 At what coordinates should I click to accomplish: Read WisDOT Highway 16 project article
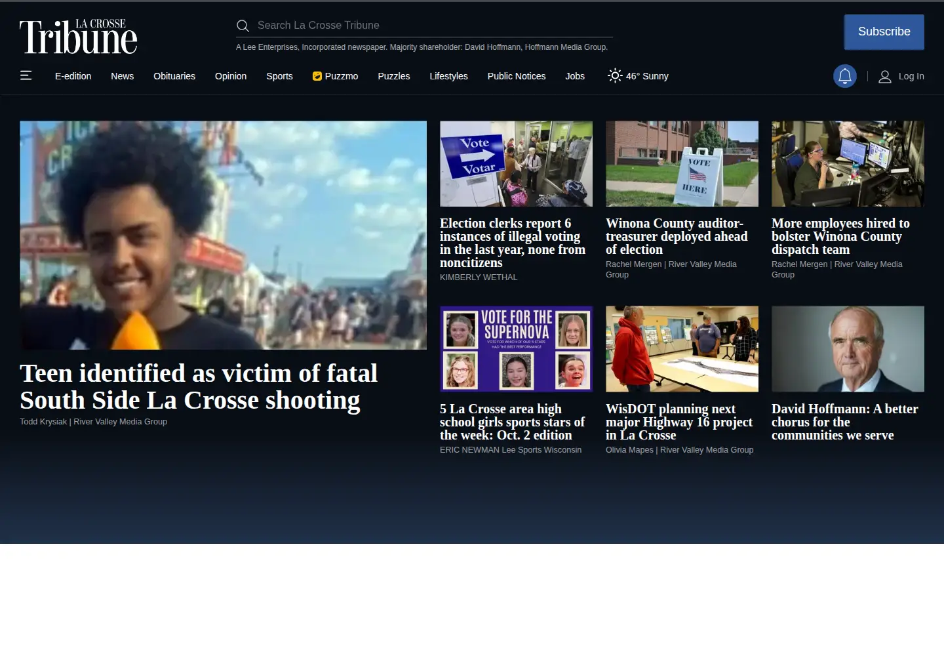(679, 422)
